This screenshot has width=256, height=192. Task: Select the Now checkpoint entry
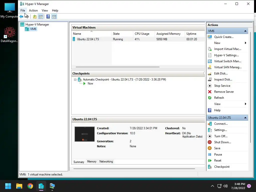[90, 83]
